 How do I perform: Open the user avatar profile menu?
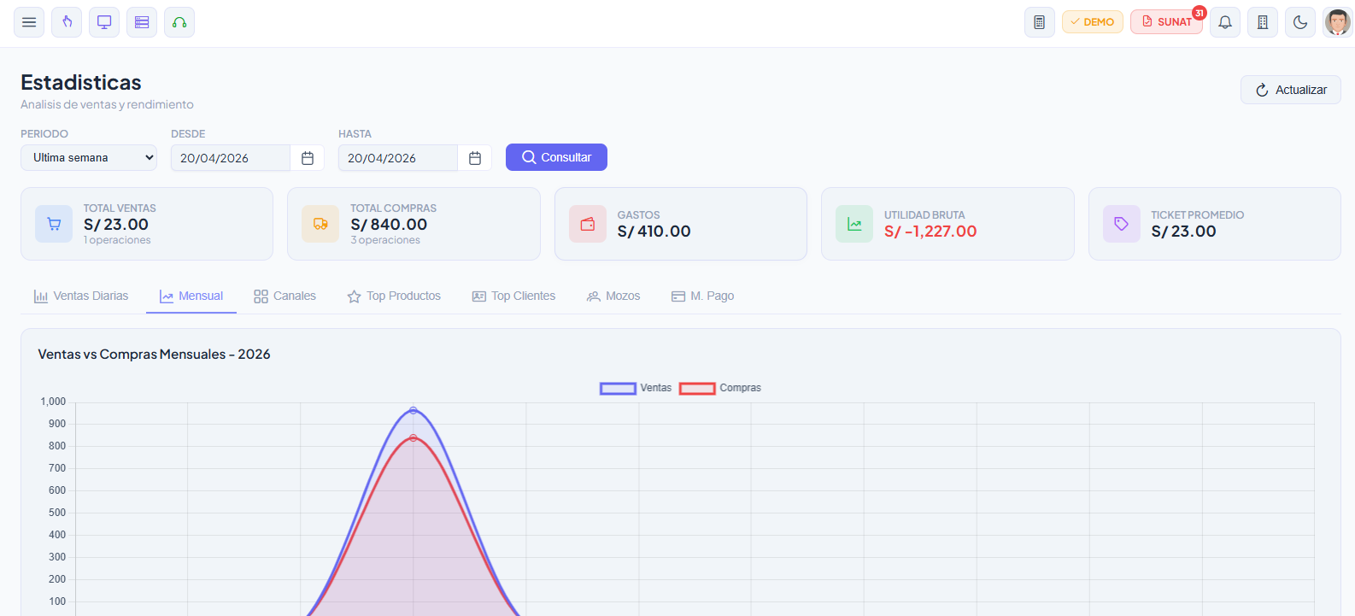(x=1337, y=22)
